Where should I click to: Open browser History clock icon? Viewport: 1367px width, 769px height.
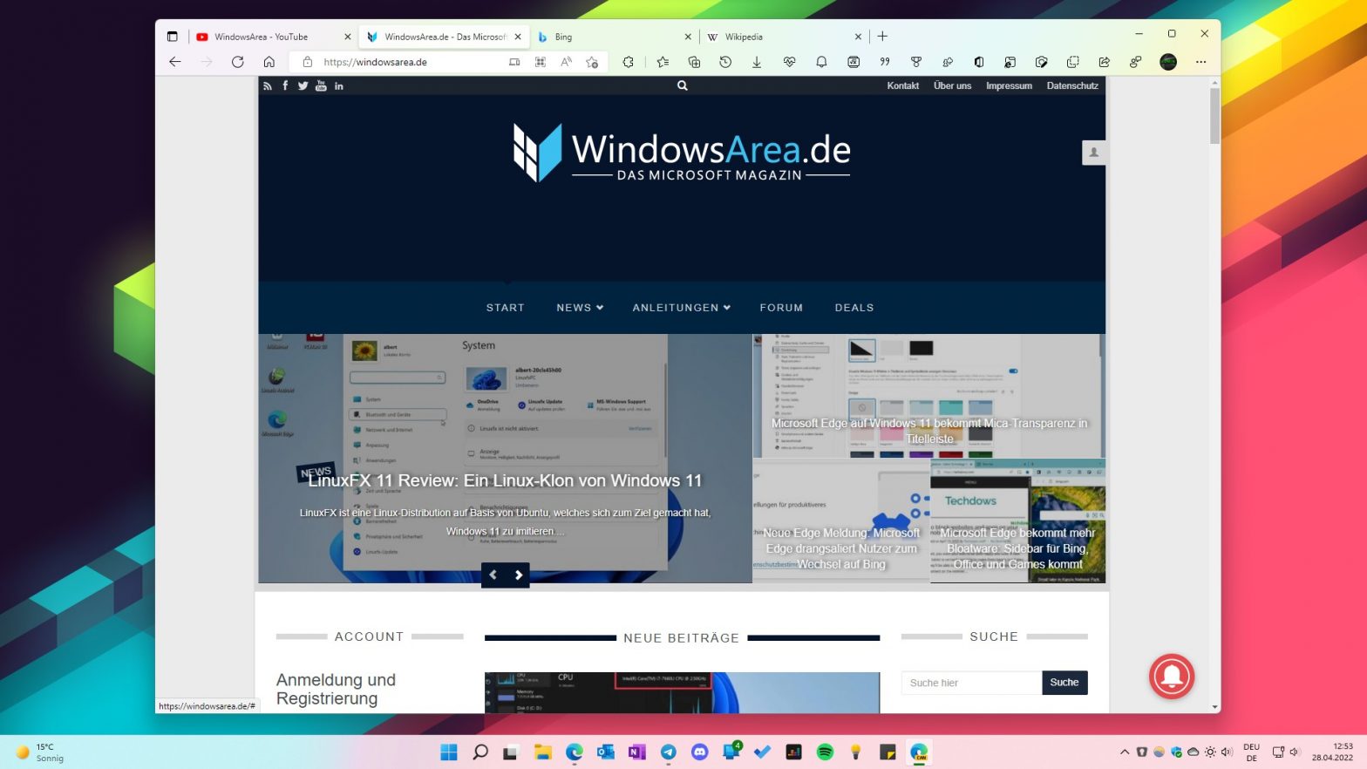pos(725,62)
